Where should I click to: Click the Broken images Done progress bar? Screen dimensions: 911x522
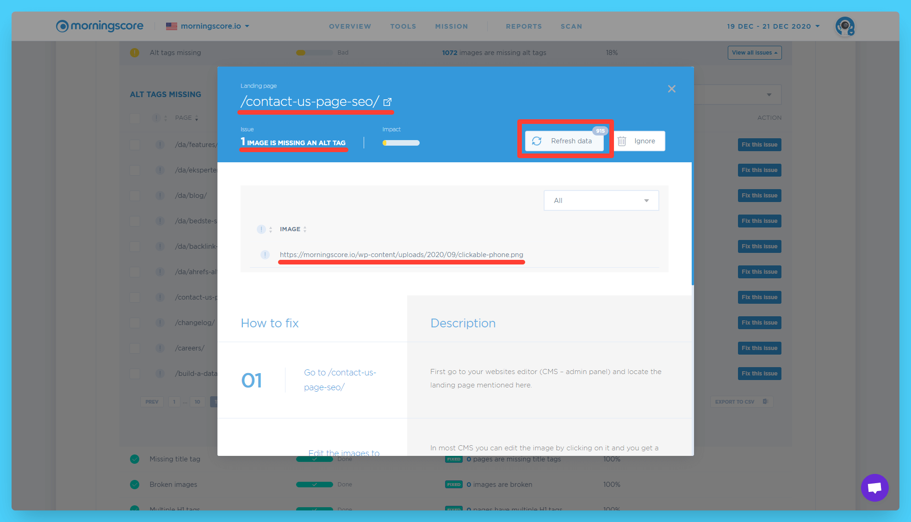315,485
